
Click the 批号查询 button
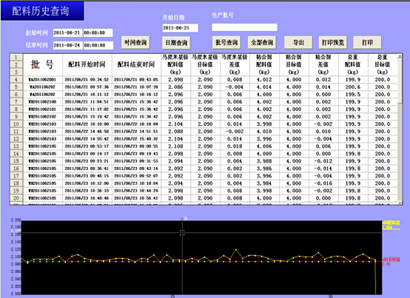click(x=226, y=43)
